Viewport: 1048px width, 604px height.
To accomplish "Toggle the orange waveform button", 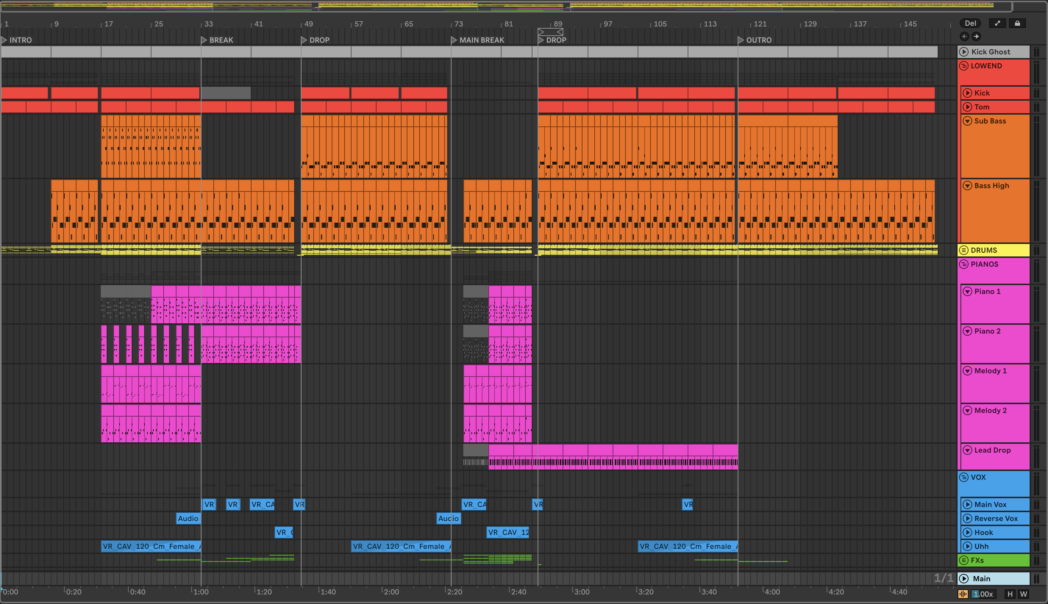I will point(963,594).
